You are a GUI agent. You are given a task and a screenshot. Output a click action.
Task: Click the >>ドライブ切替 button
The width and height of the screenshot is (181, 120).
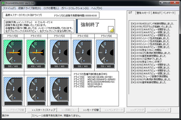[x=14, y=110]
